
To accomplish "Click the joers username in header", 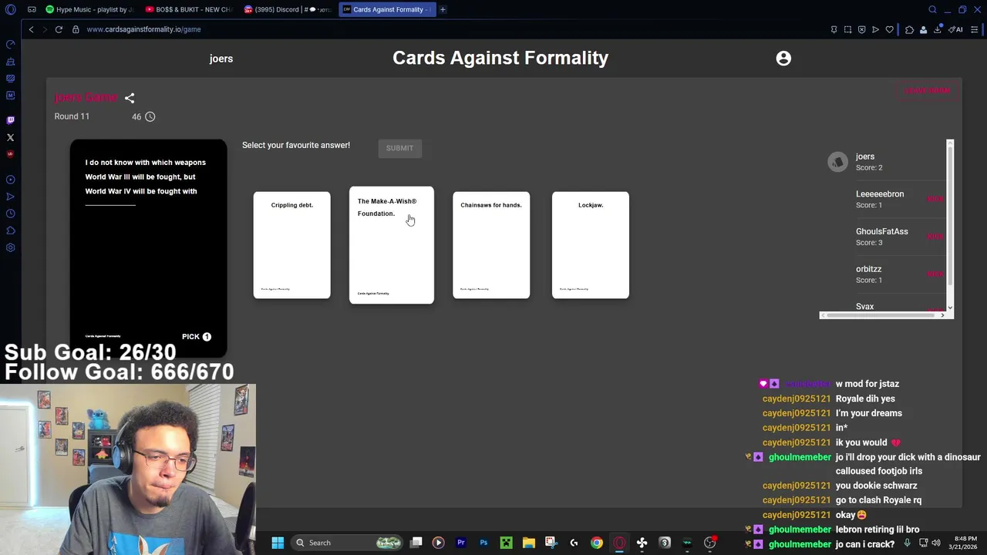I will pos(221,59).
